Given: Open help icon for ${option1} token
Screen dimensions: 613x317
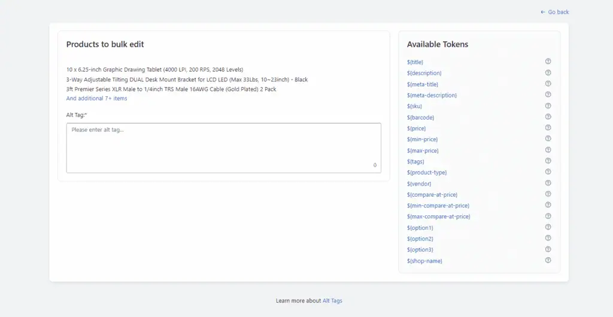Looking at the screenshot, I should (548, 227).
